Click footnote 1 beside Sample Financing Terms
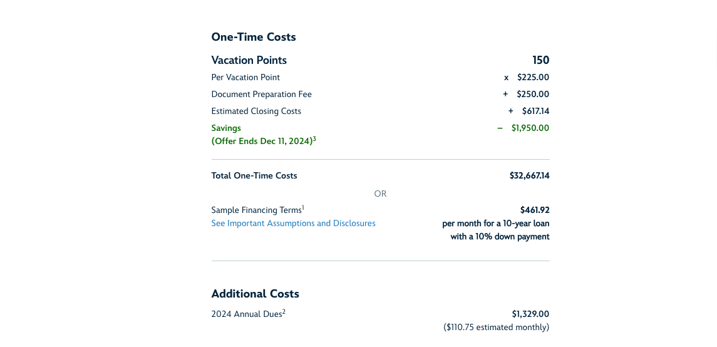 [303, 207]
